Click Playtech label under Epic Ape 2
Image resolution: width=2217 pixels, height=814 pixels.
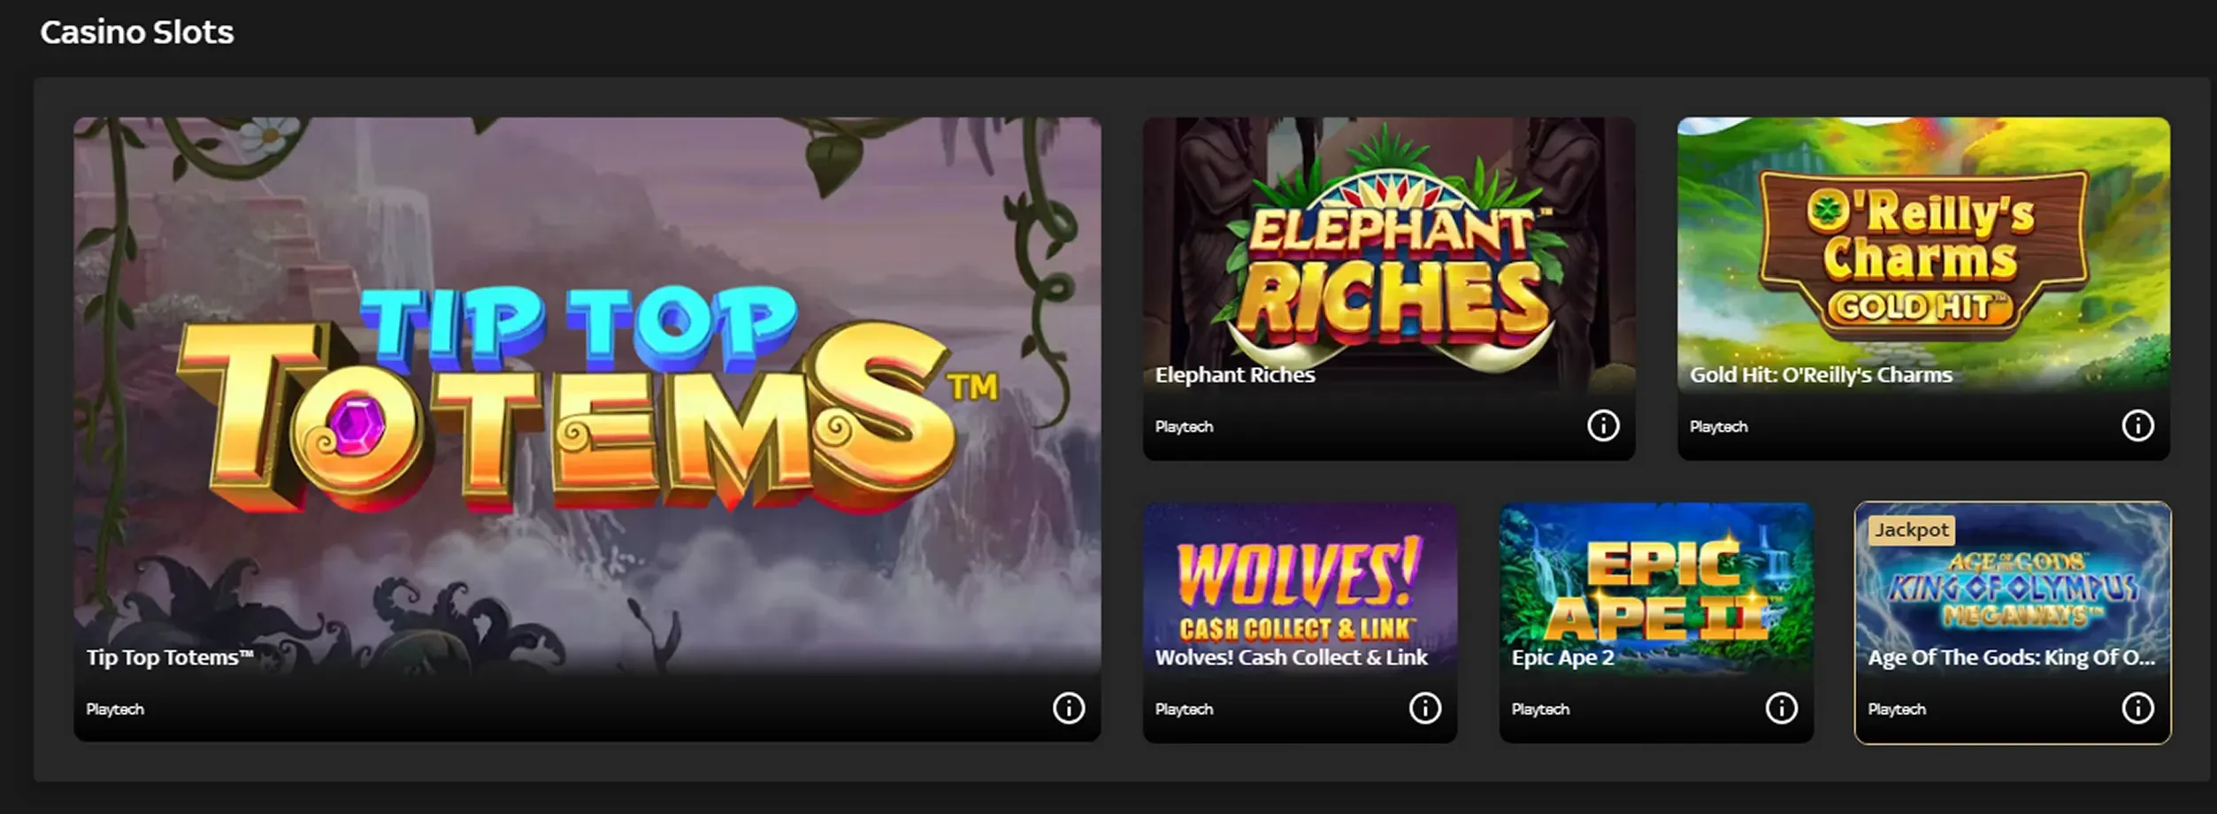click(1540, 710)
